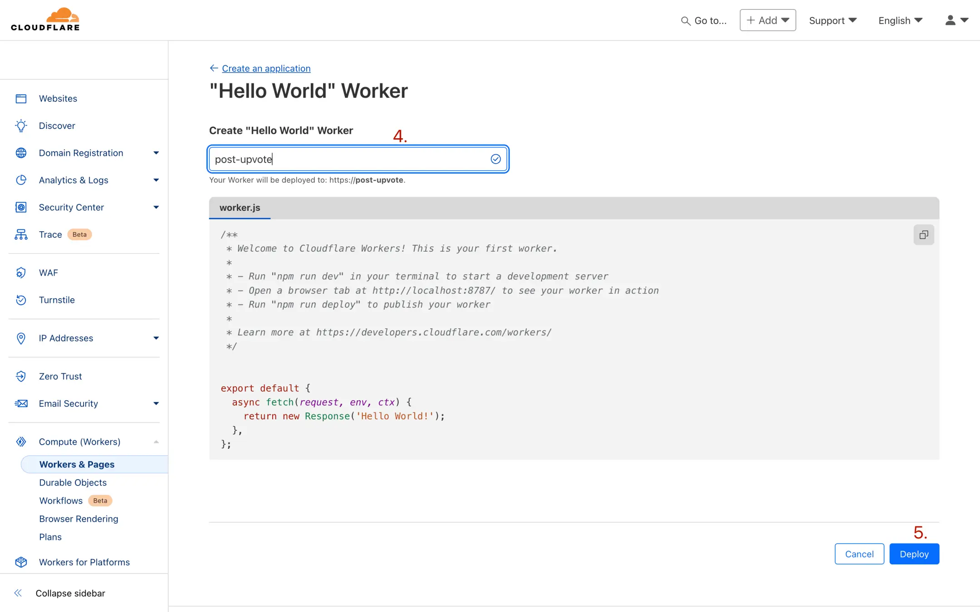Open Zero Trust in sidebar
This screenshot has width=980, height=612.
pos(60,376)
